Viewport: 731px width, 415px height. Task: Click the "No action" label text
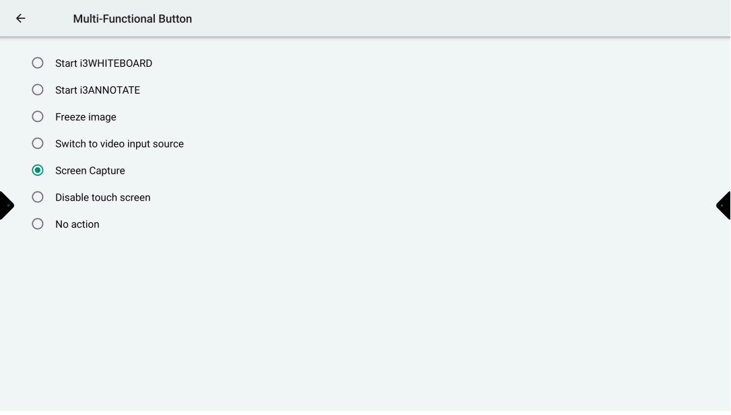pyautogui.click(x=77, y=224)
